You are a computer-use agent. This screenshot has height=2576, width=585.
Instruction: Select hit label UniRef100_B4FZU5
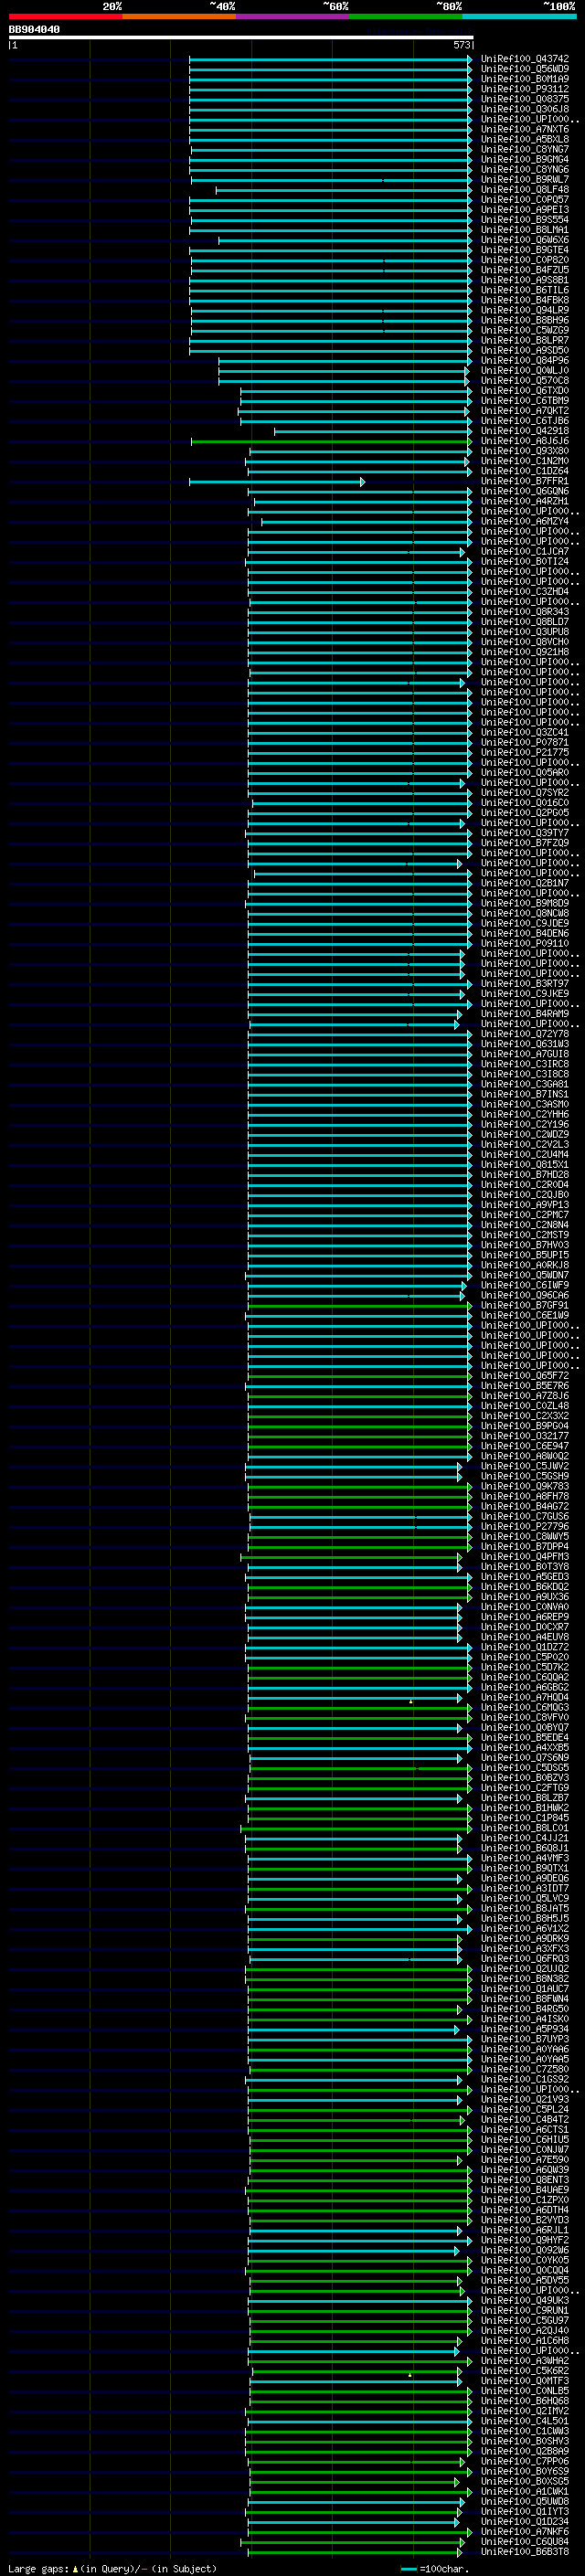coord(525,270)
